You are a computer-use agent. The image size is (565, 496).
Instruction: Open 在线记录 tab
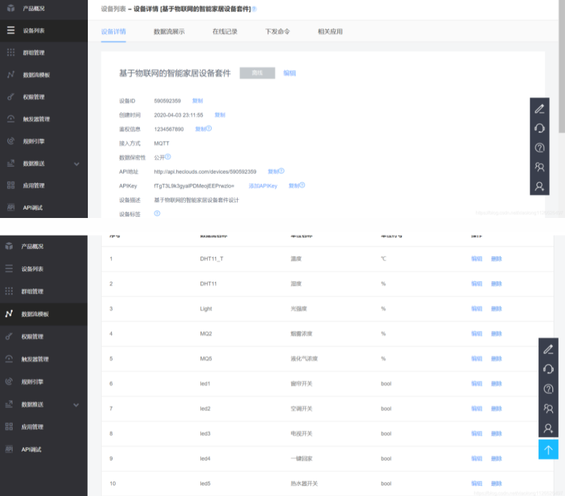(x=225, y=32)
